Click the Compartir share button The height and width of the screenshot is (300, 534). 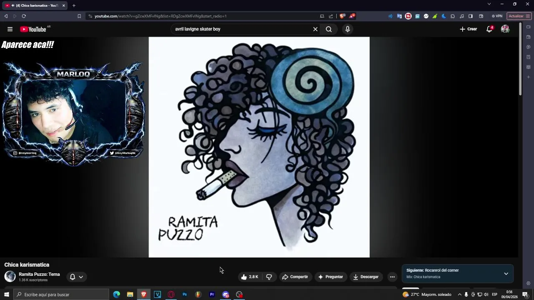click(295, 277)
